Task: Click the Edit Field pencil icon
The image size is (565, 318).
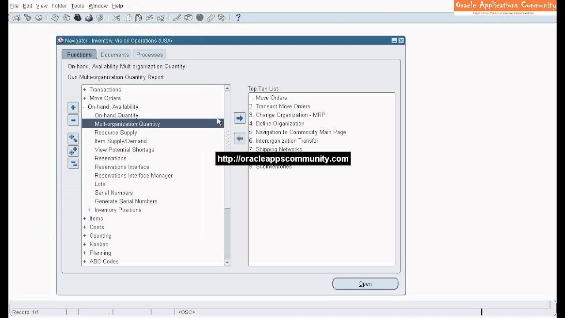Action: tap(177, 18)
